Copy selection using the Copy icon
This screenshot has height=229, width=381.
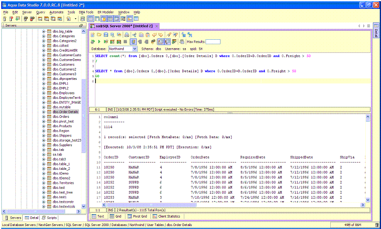pyautogui.click(x=141, y=35)
